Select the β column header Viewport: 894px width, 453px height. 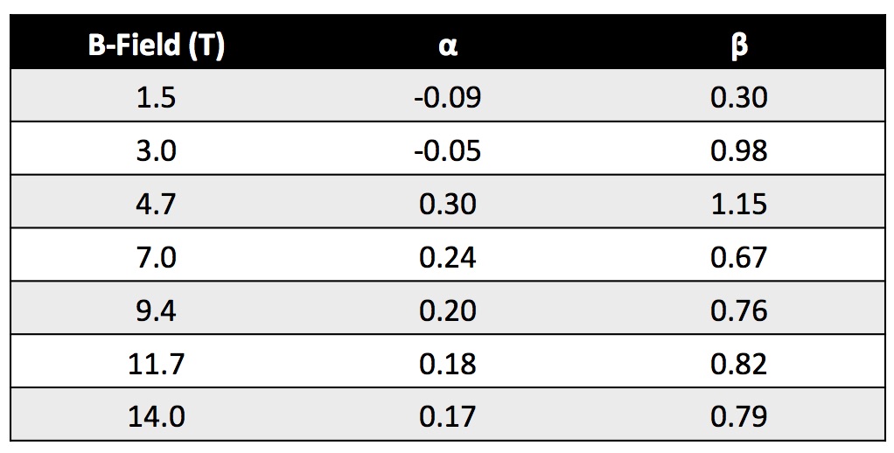click(738, 45)
